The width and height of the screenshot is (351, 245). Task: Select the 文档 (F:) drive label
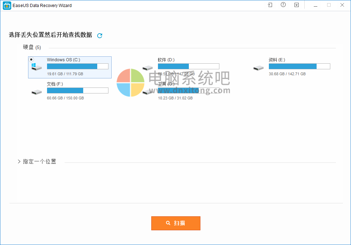point(55,84)
